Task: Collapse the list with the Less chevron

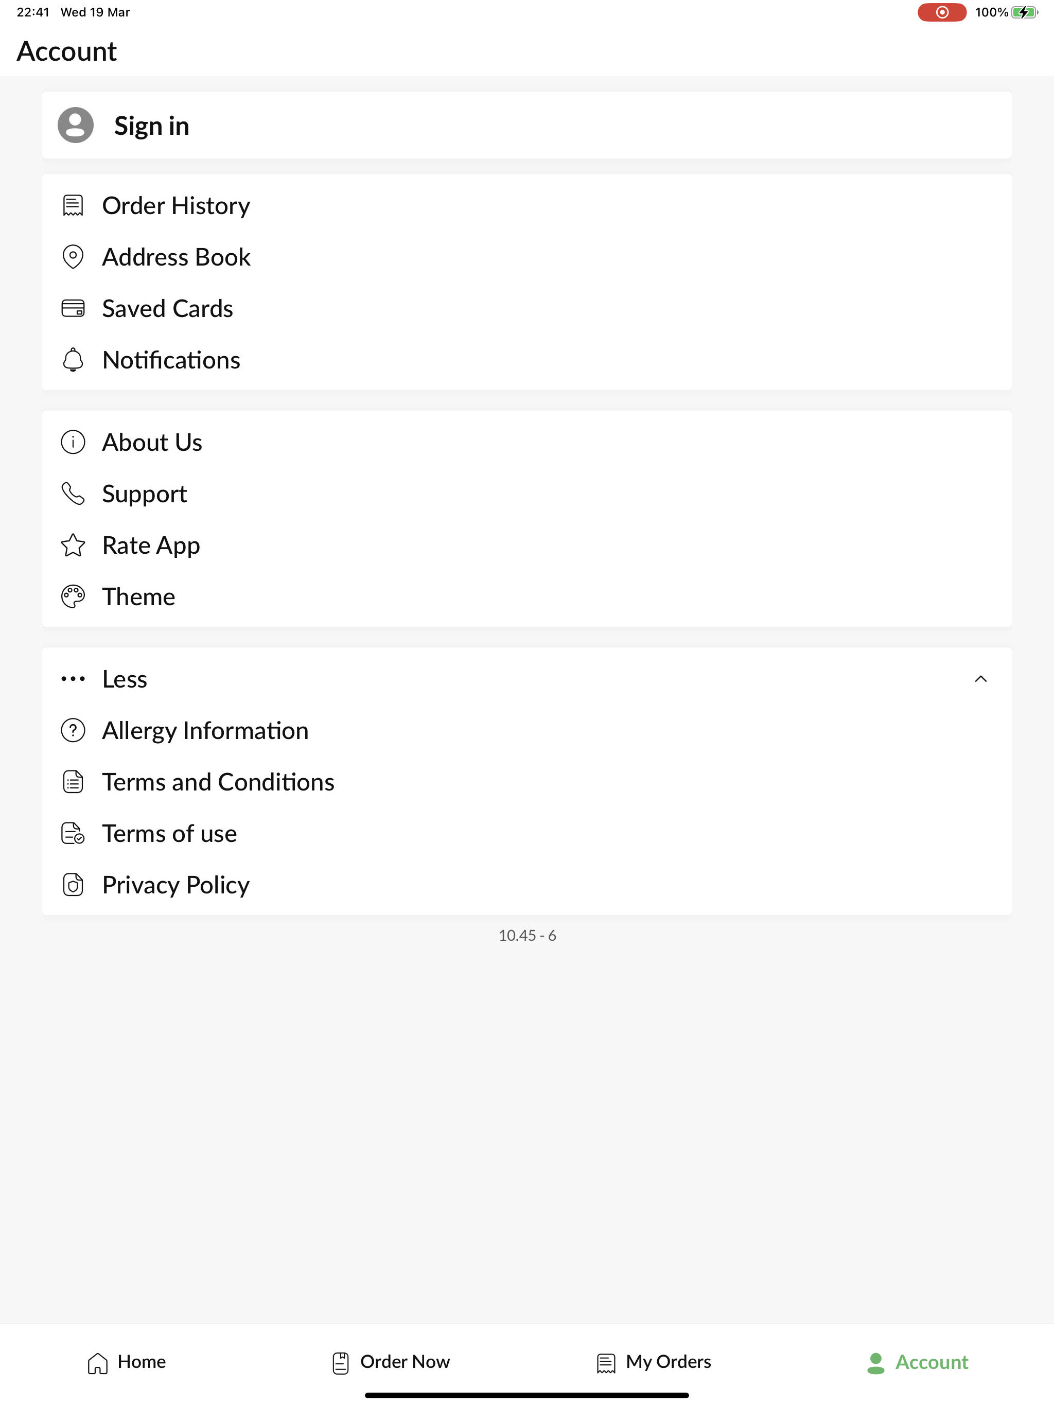Action: click(981, 679)
